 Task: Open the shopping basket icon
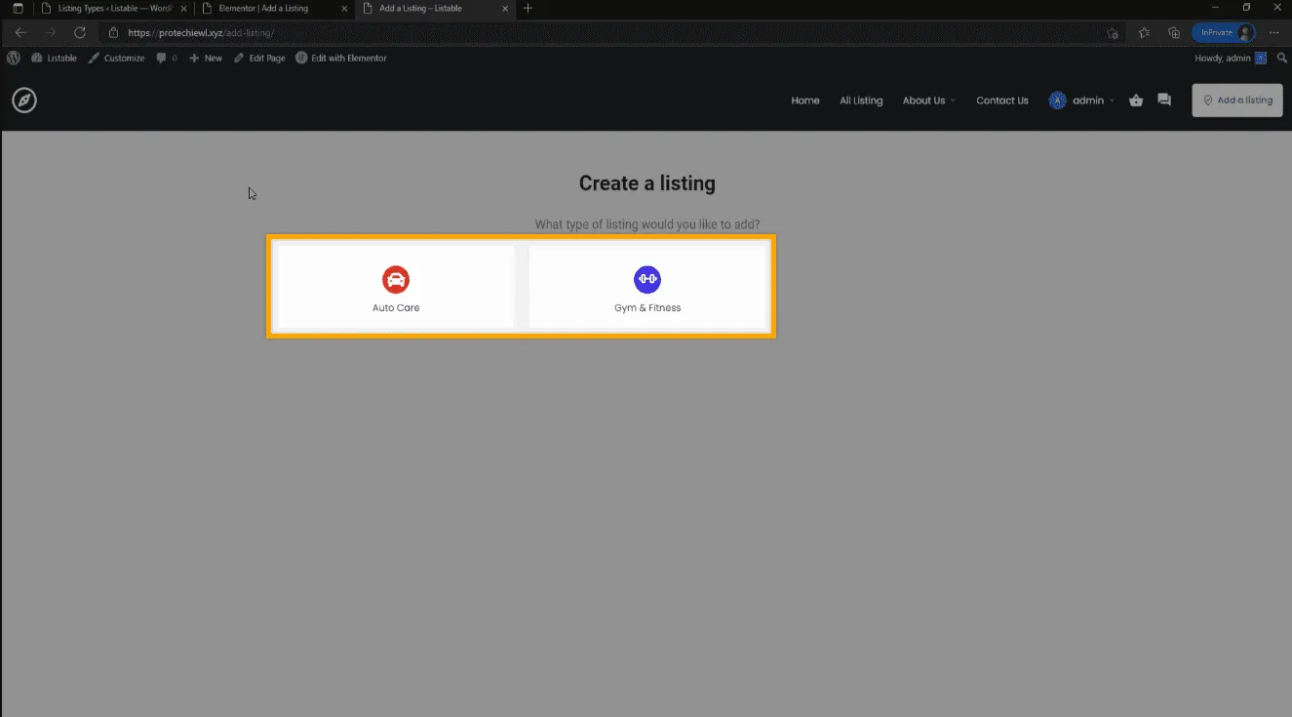click(x=1136, y=100)
